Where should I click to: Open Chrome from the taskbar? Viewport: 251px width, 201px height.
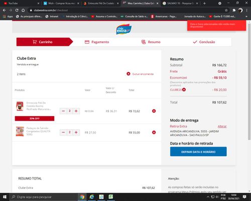[82, 197]
